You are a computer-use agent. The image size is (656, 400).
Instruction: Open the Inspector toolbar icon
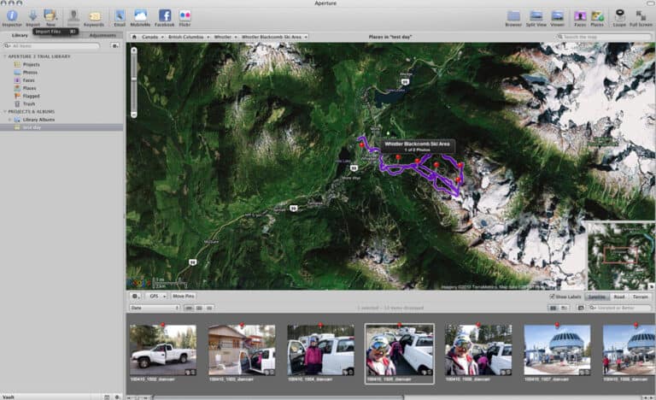[x=12, y=15]
